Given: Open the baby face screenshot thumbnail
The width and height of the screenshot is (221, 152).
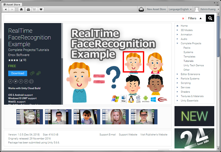Looking at the screenshot, I should 87,117.
